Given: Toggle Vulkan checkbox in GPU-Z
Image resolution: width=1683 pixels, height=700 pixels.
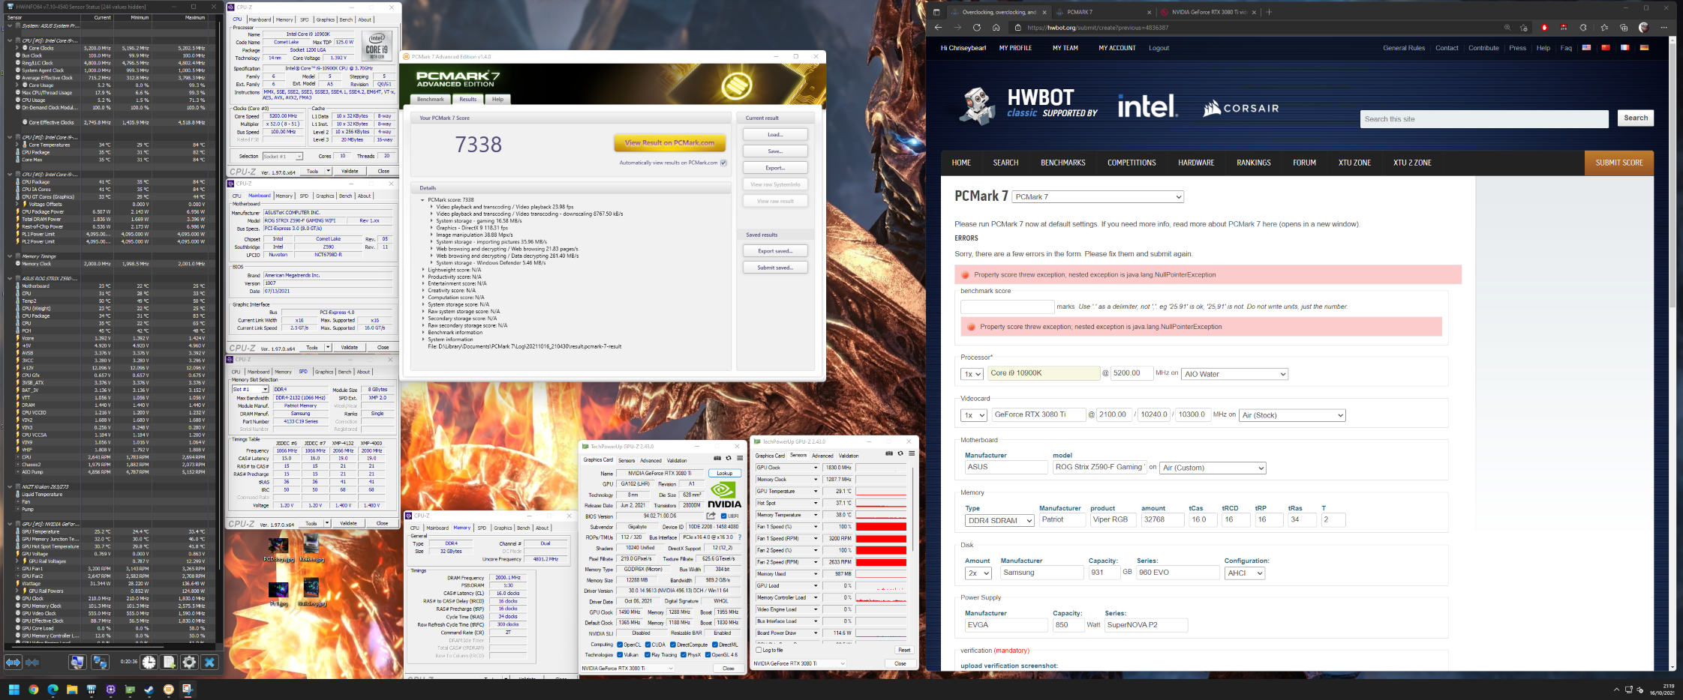Looking at the screenshot, I should [620, 655].
